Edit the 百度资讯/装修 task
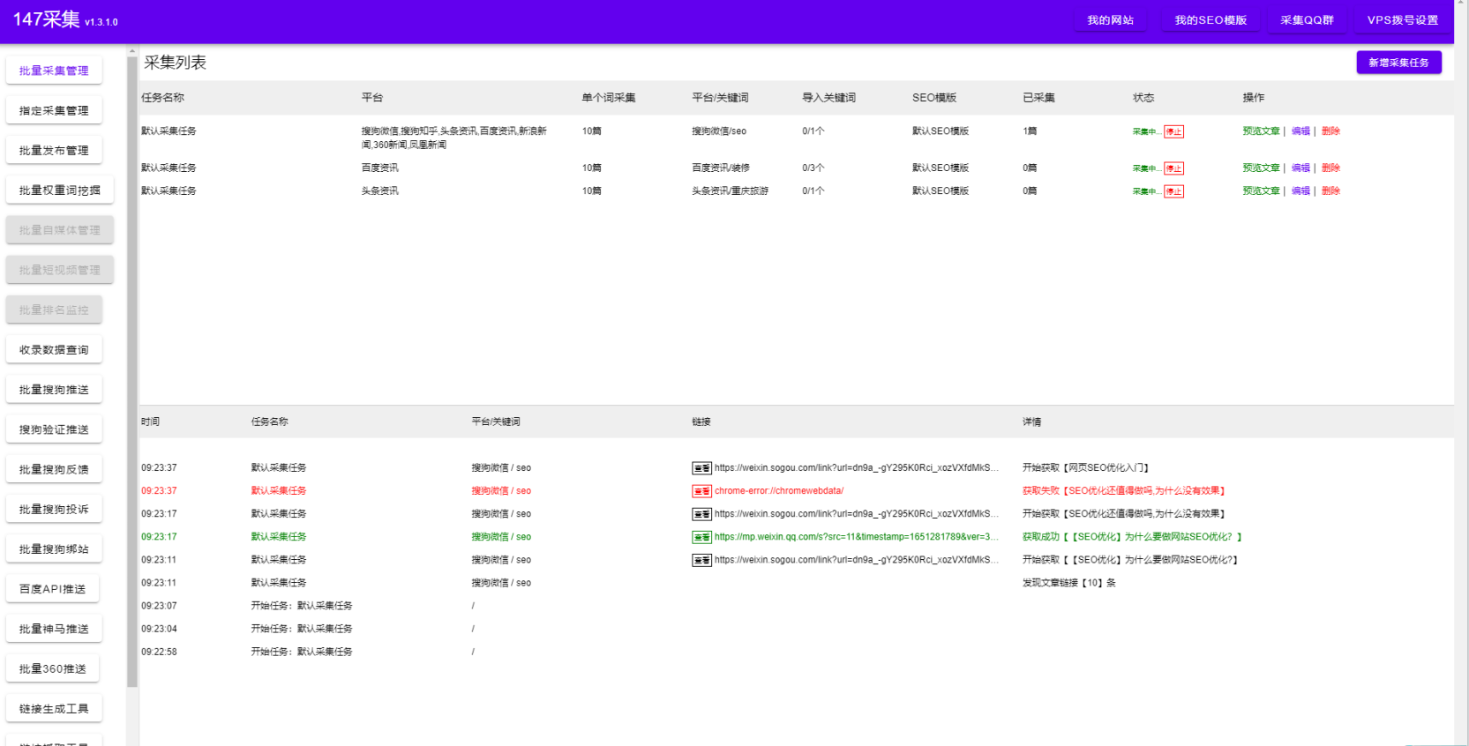This screenshot has width=1469, height=746. coord(1300,168)
